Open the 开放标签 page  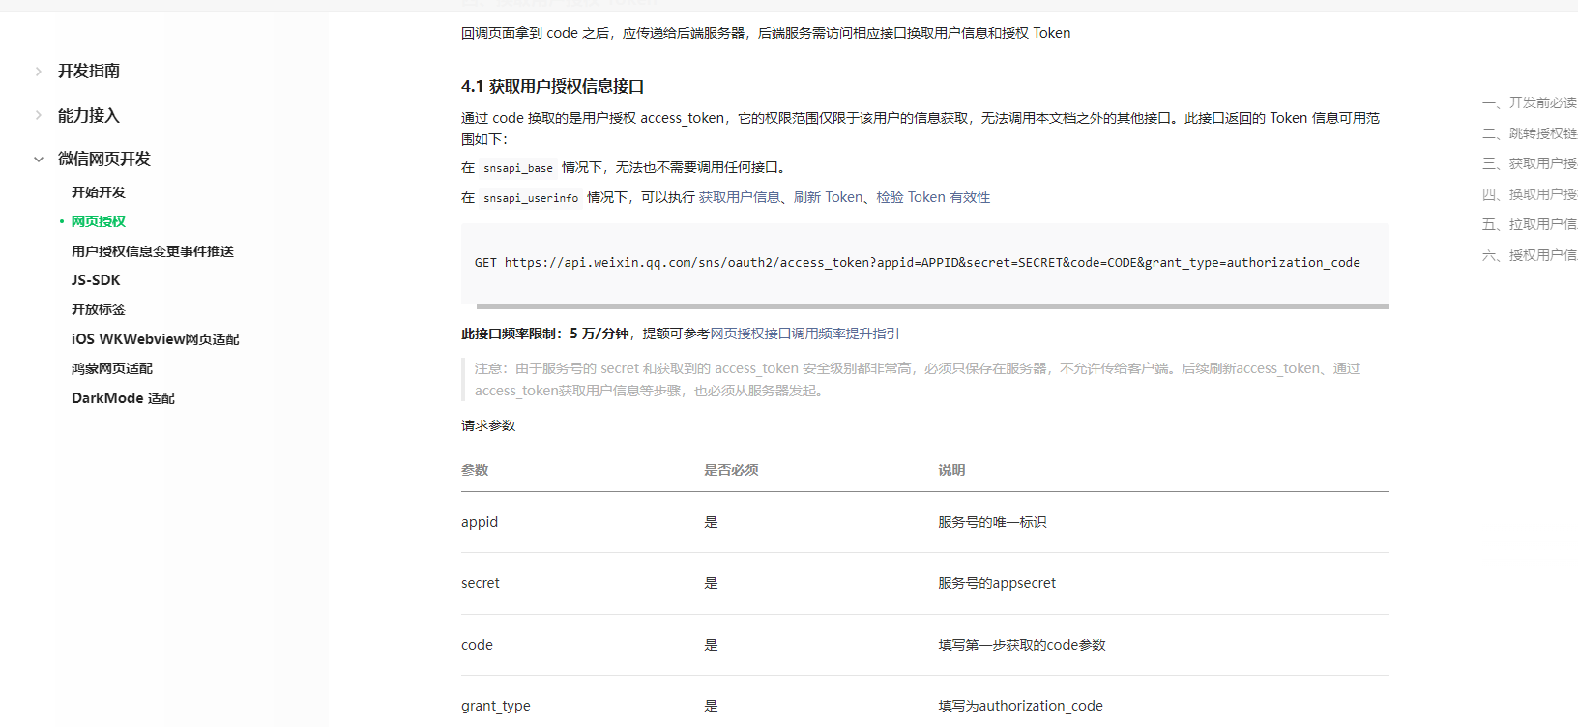pyautogui.click(x=99, y=309)
